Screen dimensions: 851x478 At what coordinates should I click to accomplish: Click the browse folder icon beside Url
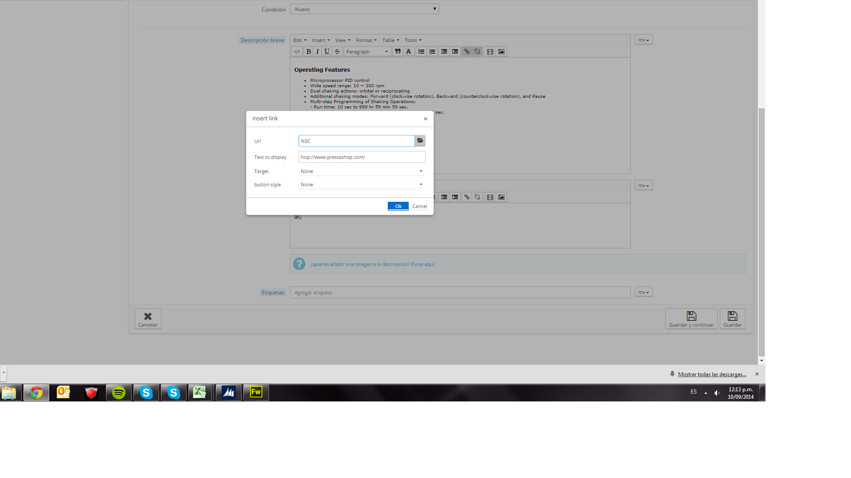[x=420, y=141]
